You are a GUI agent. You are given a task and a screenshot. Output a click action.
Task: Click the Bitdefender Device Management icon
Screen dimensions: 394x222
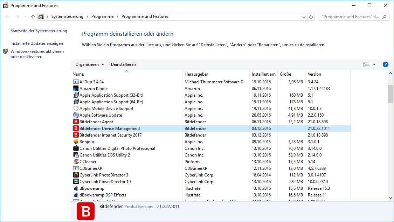(76, 128)
